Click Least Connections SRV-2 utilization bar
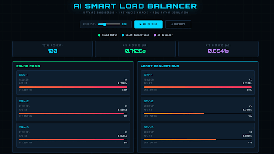The image size is (274, 154). tap(198, 113)
